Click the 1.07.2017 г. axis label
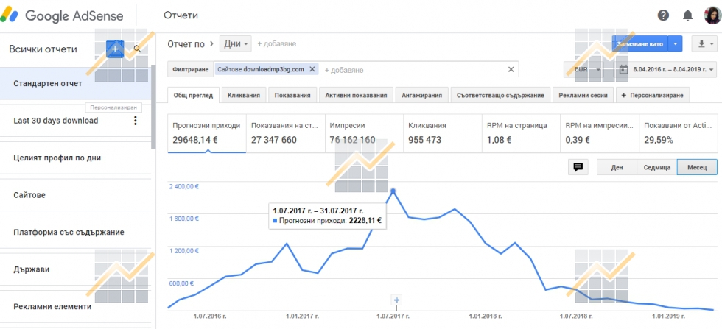This screenshot has height=329, width=722. coord(392,316)
